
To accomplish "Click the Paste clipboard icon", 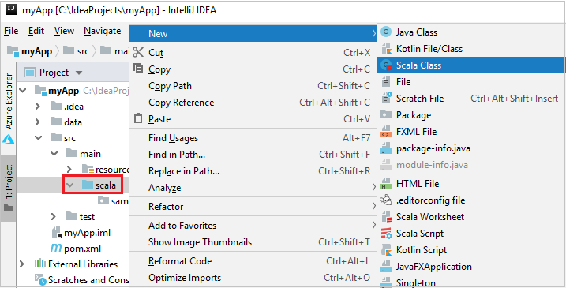I will (x=138, y=118).
